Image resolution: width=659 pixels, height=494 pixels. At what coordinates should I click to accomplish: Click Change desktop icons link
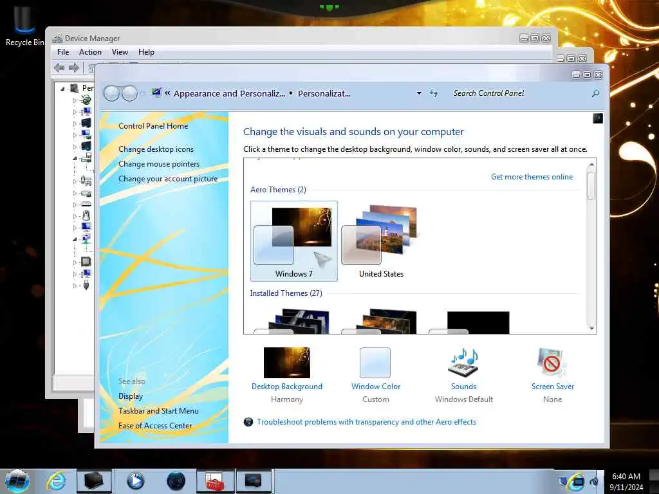pos(156,149)
